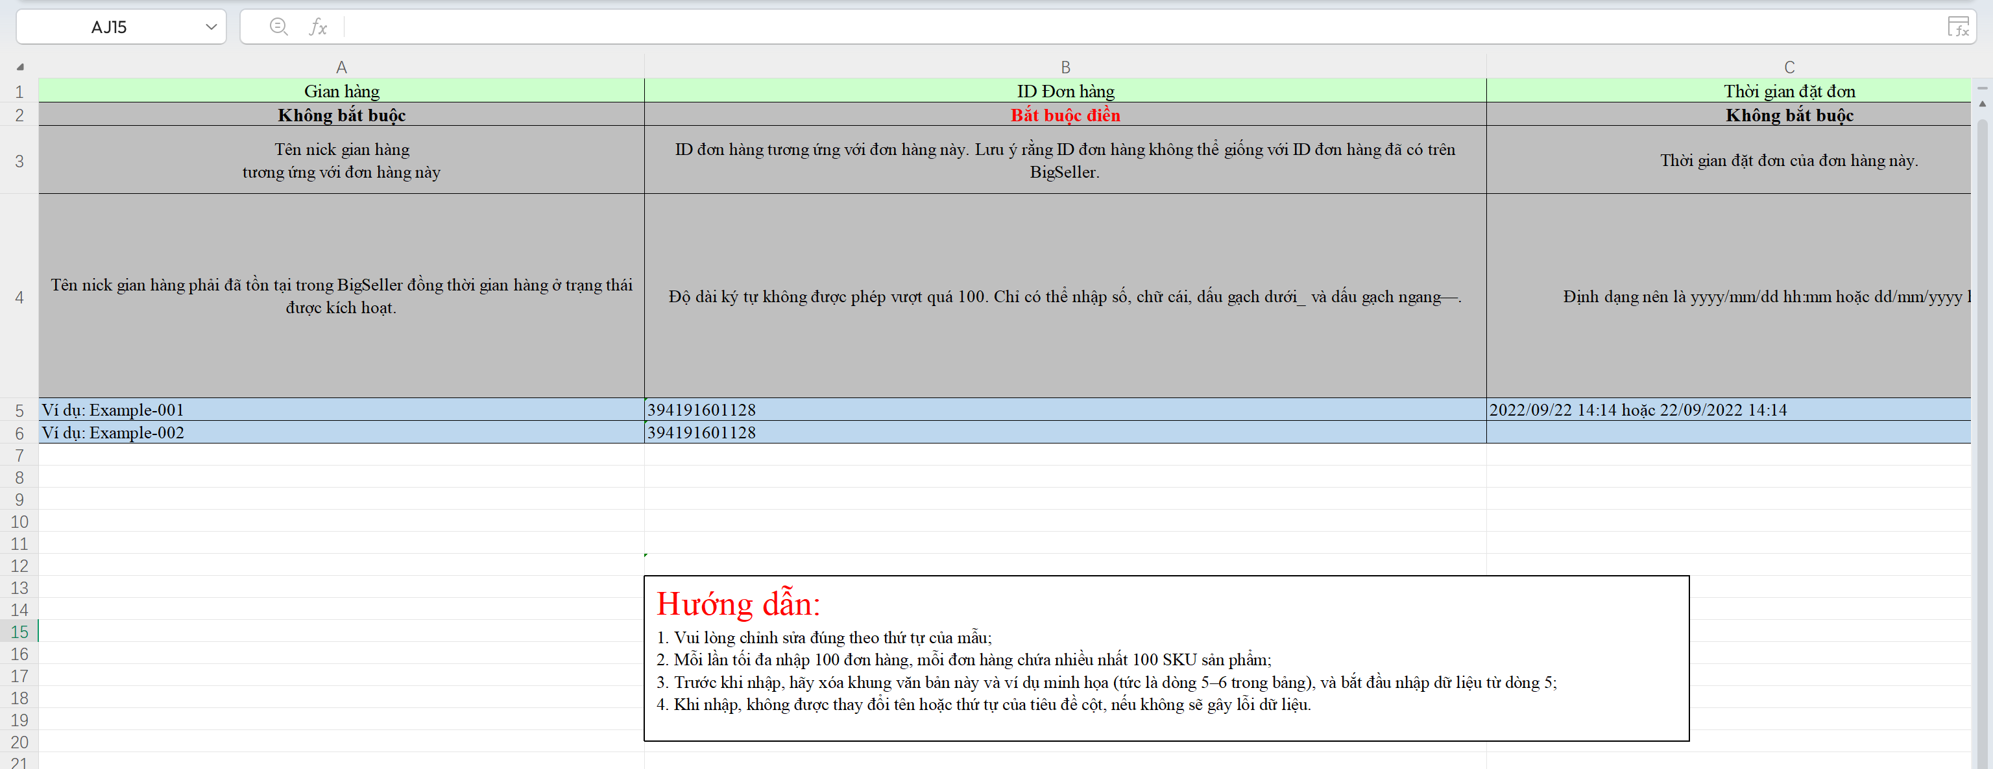
Task: Click the 'Gian hàng' header cell
Action: pos(341,91)
